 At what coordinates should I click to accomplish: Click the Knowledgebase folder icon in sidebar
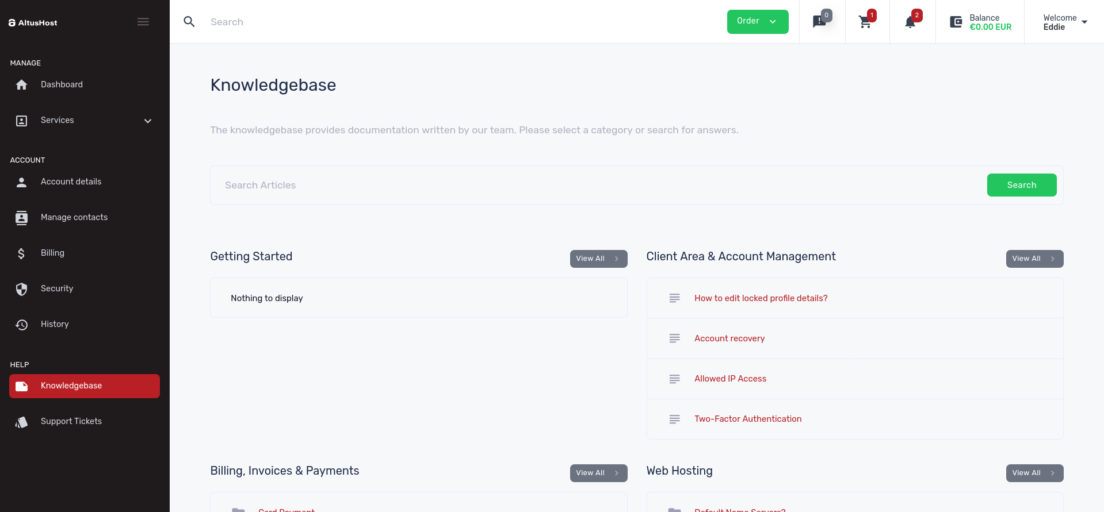pyautogui.click(x=21, y=386)
